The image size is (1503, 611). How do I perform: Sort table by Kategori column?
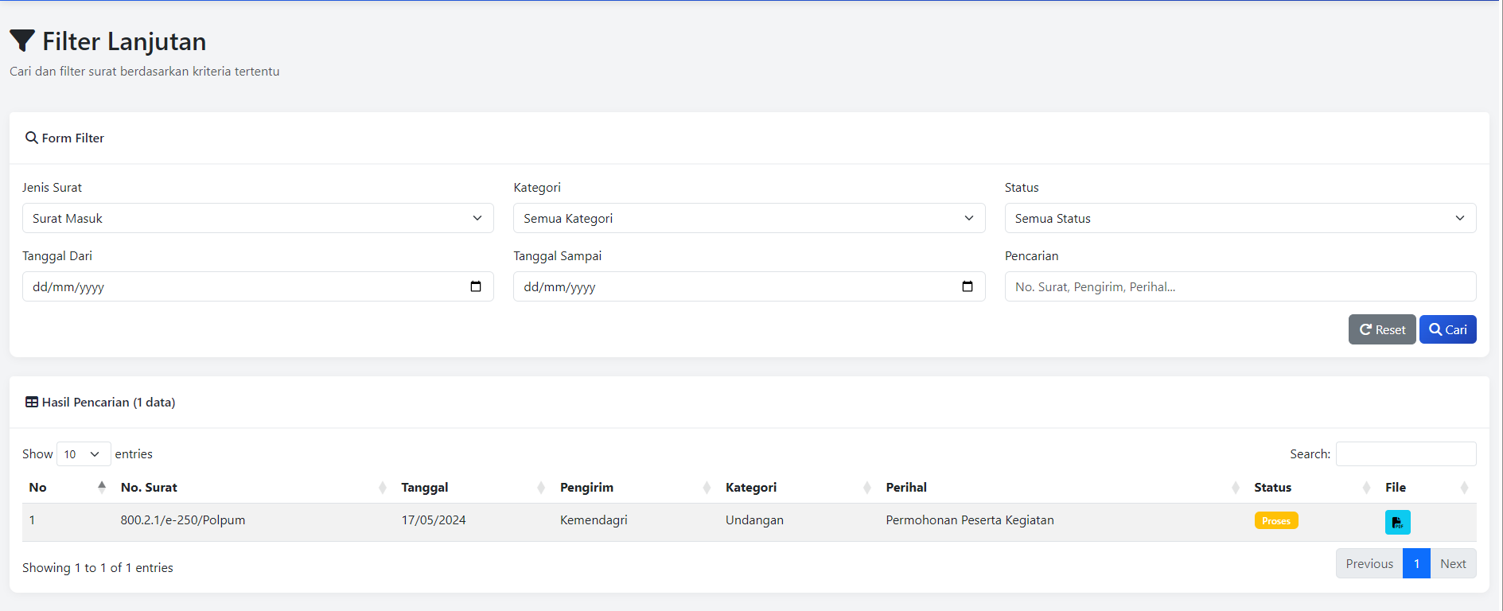799,487
